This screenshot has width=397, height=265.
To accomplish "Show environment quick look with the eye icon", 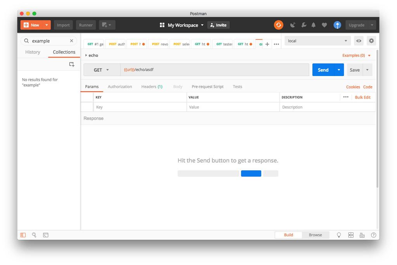I will point(359,41).
